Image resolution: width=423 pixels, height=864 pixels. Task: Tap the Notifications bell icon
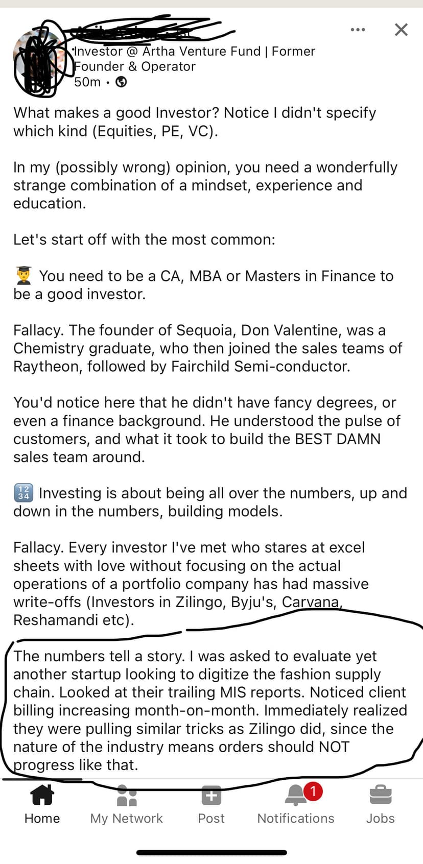[x=296, y=795]
